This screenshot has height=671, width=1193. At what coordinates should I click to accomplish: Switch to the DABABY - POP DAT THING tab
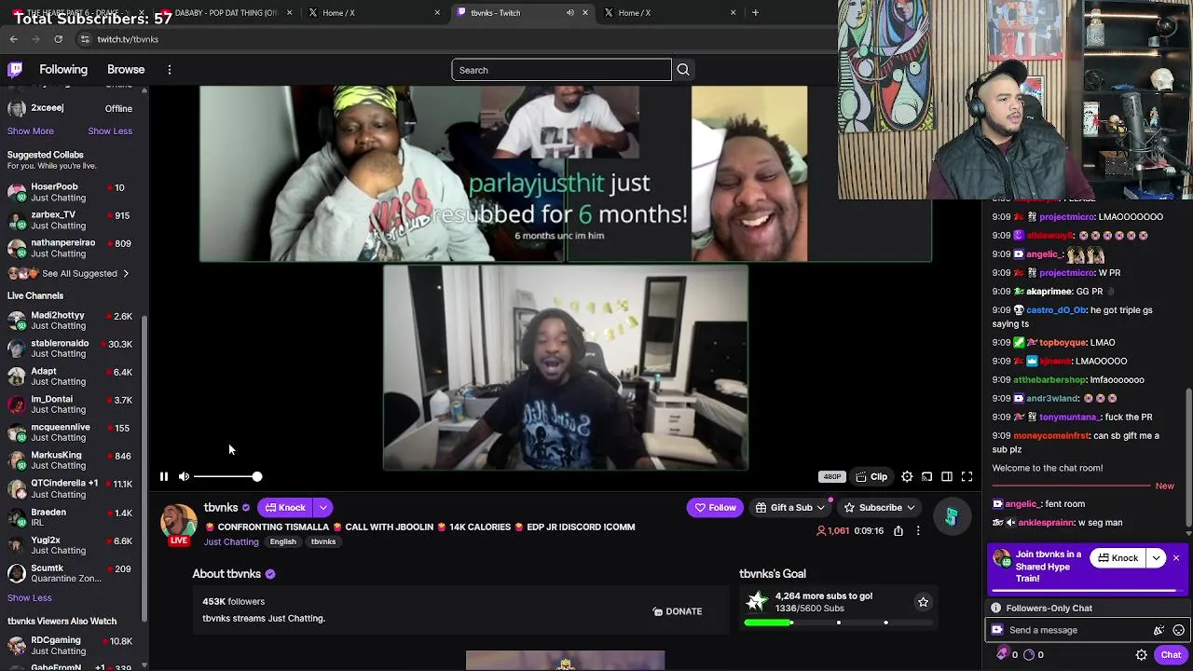[x=226, y=13]
